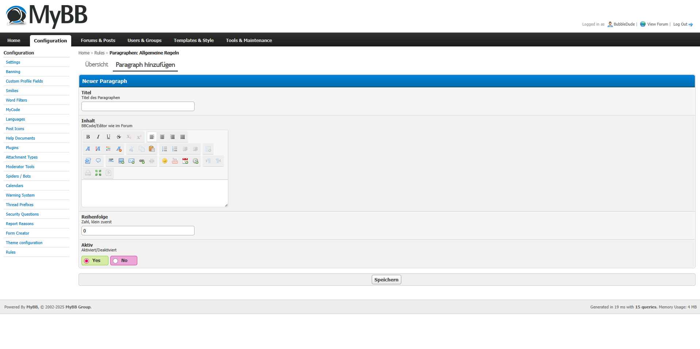Open the font name dropdown
The image size is (700, 349).
pos(88,149)
